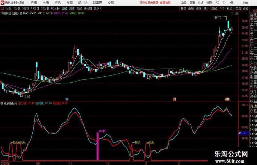Screen dimensions: 257x165
Task: Add stock via +自选 button
Action: point(237,8)
